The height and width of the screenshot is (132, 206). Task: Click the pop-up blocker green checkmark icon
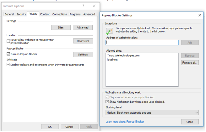point(110,31)
